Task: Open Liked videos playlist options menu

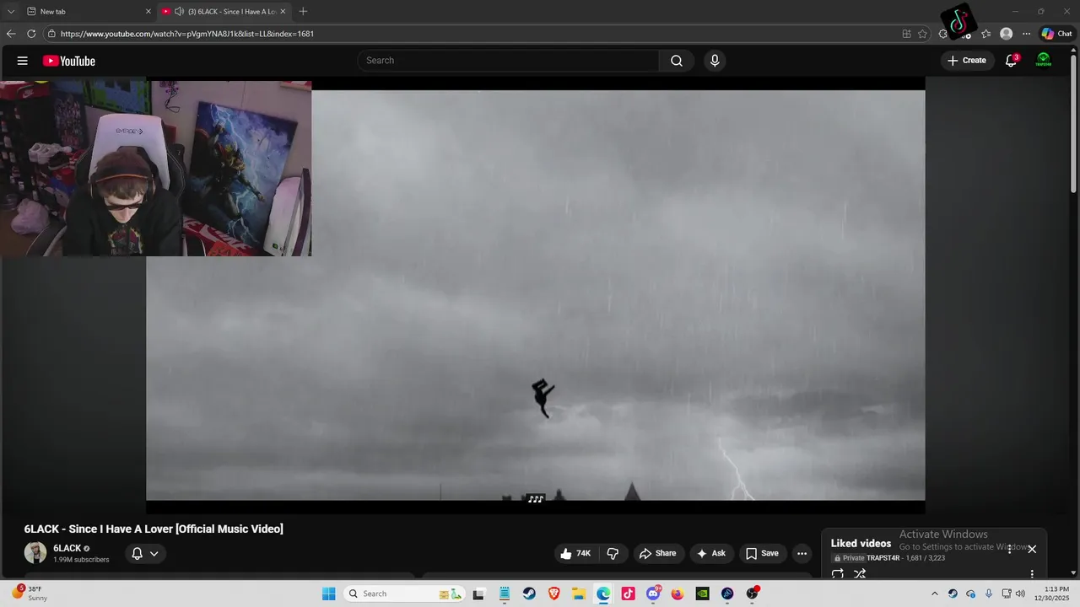Action: (1031, 574)
